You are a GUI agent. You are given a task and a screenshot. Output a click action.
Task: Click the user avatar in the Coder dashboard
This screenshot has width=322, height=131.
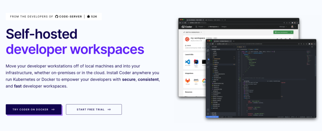pos(292,27)
